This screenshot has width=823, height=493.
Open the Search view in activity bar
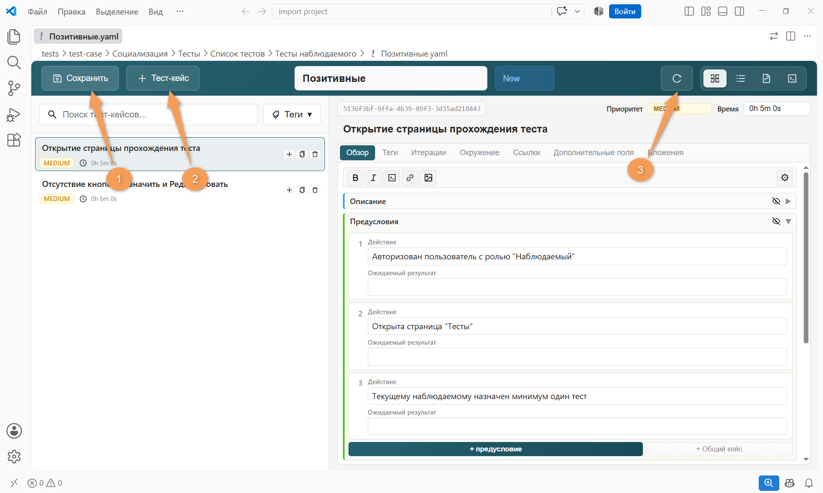pos(14,63)
